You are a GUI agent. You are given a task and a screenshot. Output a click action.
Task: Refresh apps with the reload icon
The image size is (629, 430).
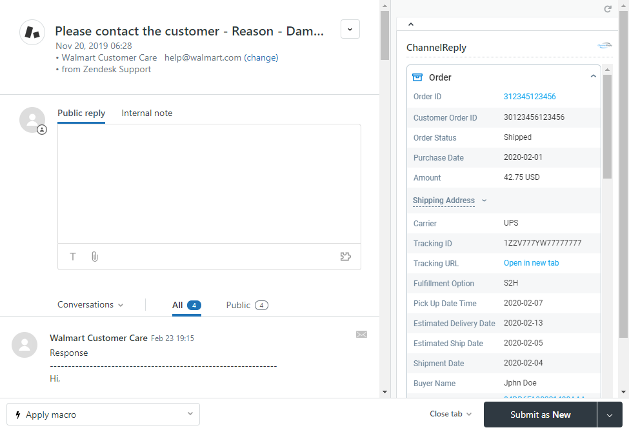point(608,9)
